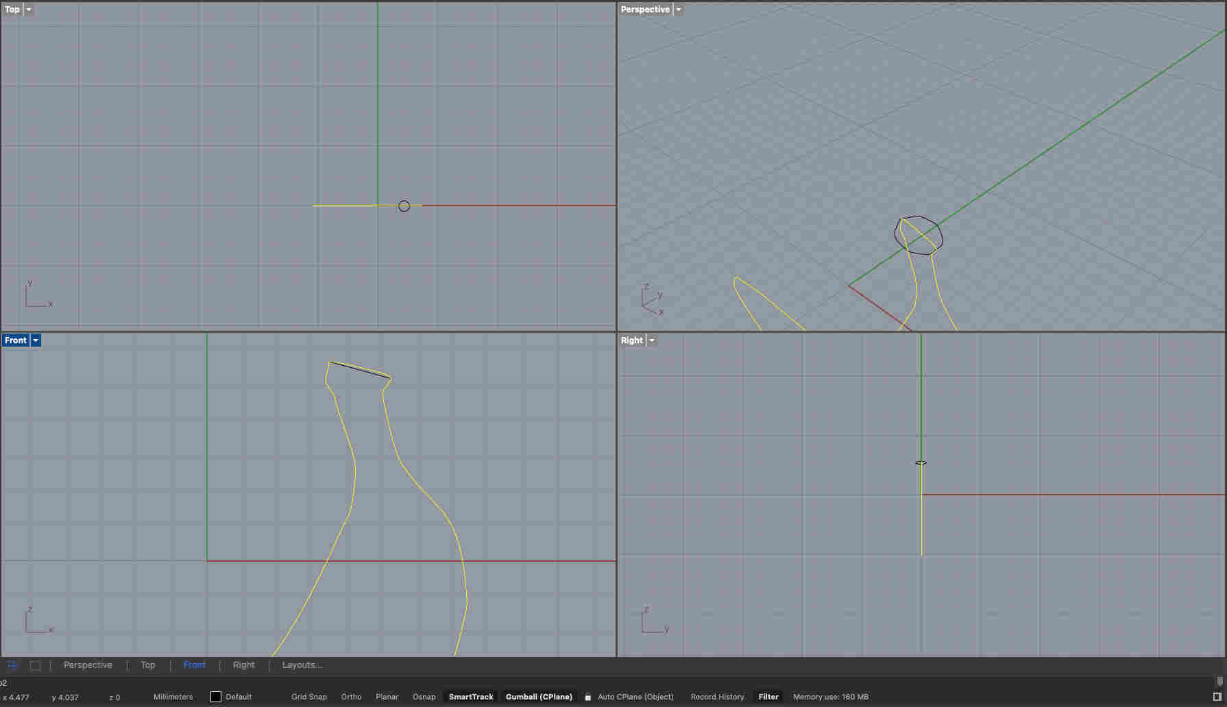Click the four-viewport layout icon
Image resolution: width=1227 pixels, height=707 pixels.
(x=12, y=665)
